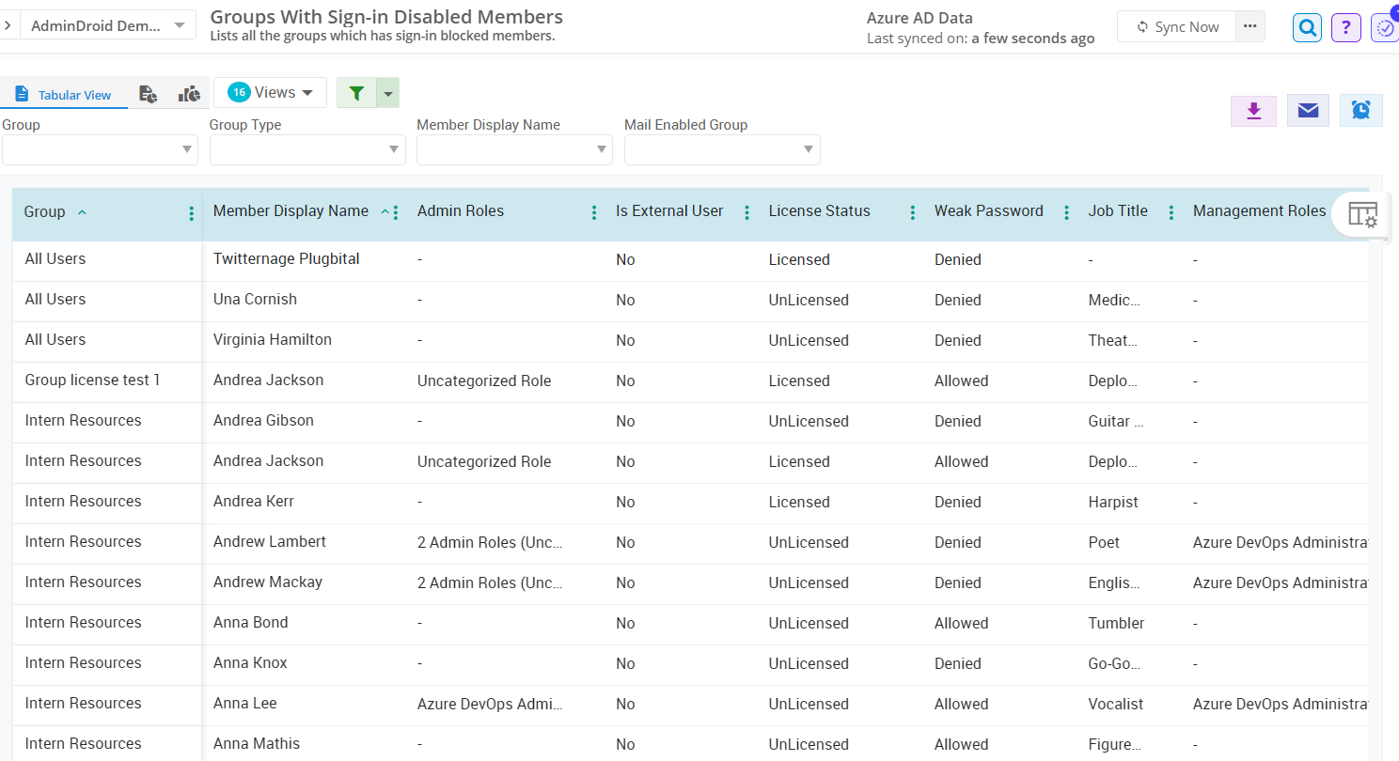This screenshot has height=761, width=1399.
Task: Open the Group column options menu
Action: click(x=192, y=213)
